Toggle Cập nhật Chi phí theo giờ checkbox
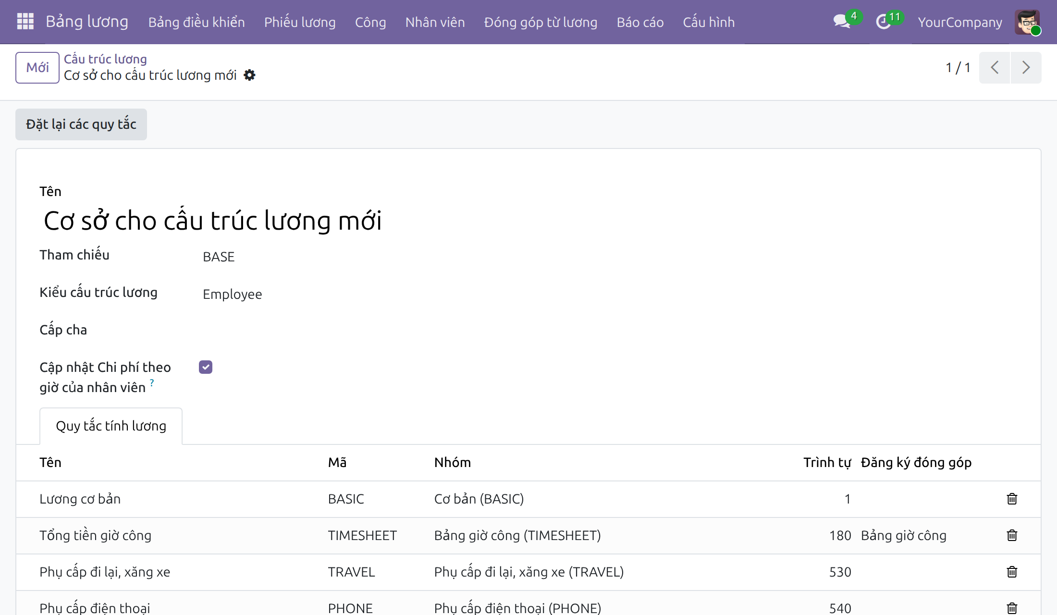 (206, 367)
